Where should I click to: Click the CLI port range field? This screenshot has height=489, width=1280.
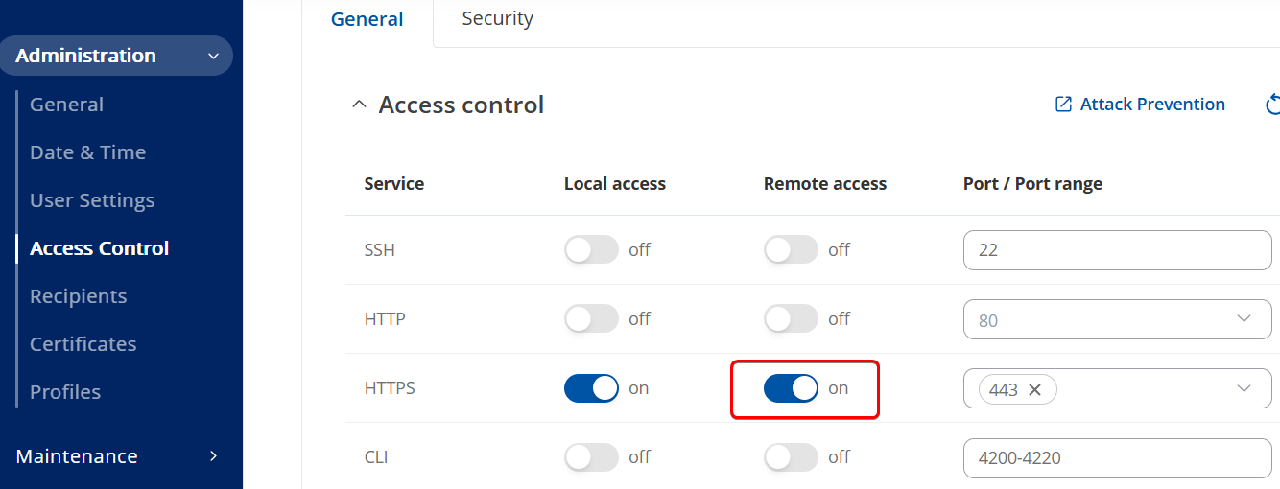tap(1118, 457)
